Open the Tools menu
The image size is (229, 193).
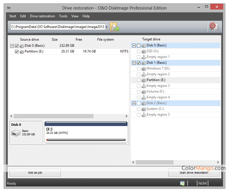click(x=63, y=16)
